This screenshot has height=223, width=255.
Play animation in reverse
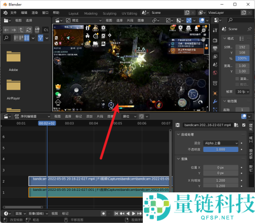(x=128, y=213)
